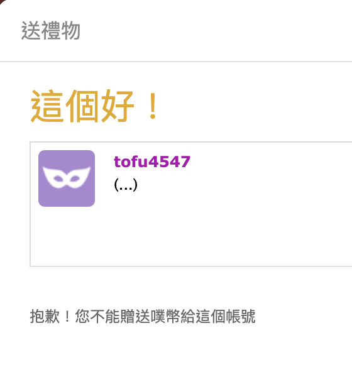
Task: Click the divider line below 送禮物 title
Action: (176, 62)
